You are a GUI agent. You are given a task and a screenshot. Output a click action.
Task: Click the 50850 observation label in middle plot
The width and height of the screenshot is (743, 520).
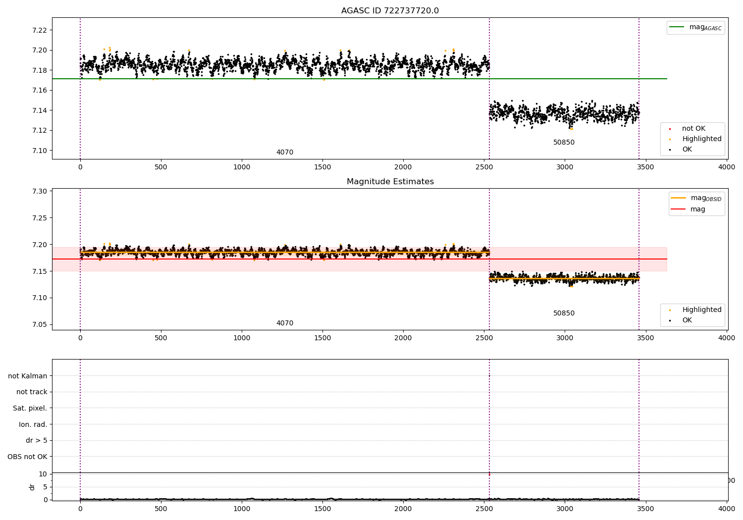[x=564, y=313]
